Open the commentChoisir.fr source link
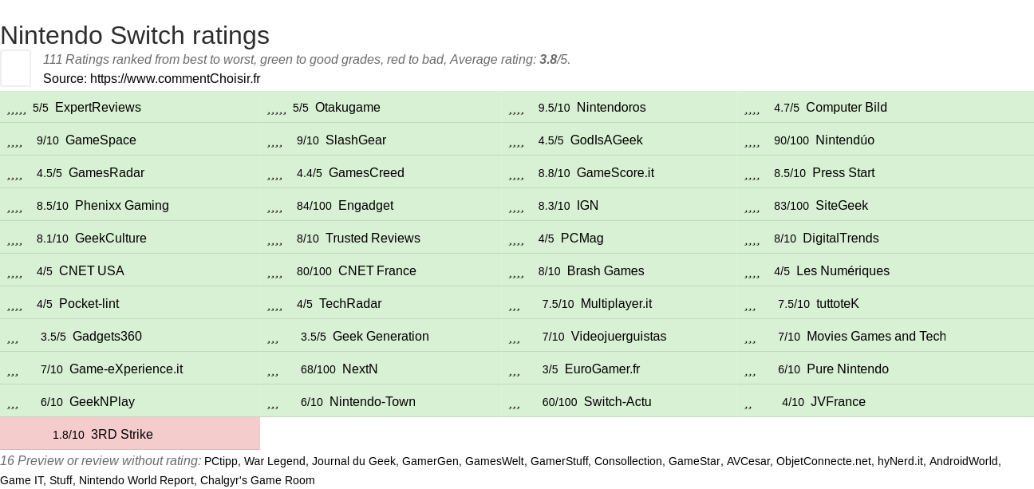 (175, 78)
